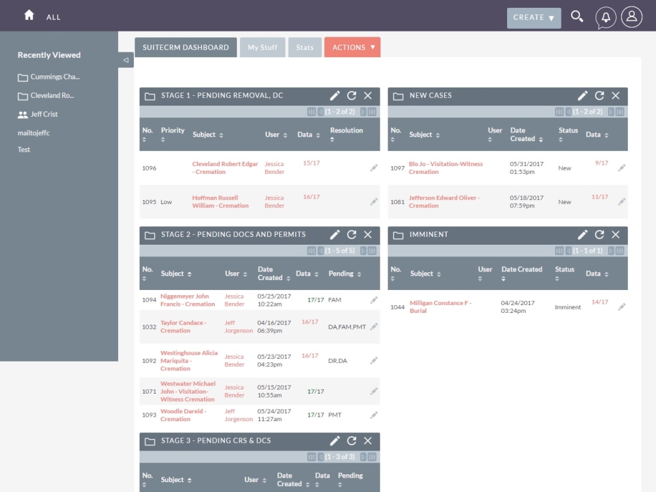Switch to the My Stuff tab
Screen dimensions: 656x492
(x=262, y=47)
